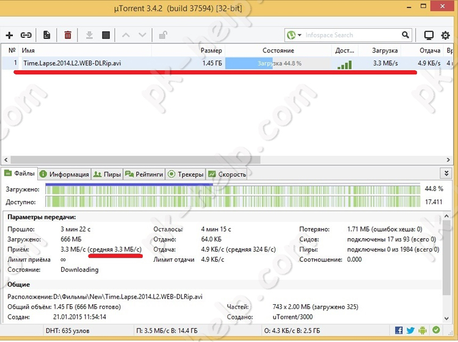Click the green availability bars icon
Viewport: 458px width, 342px height.
point(344,65)
